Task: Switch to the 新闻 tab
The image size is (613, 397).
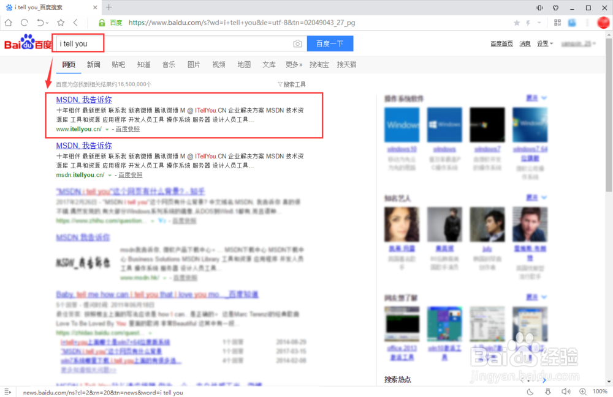Action: [93, 65]
